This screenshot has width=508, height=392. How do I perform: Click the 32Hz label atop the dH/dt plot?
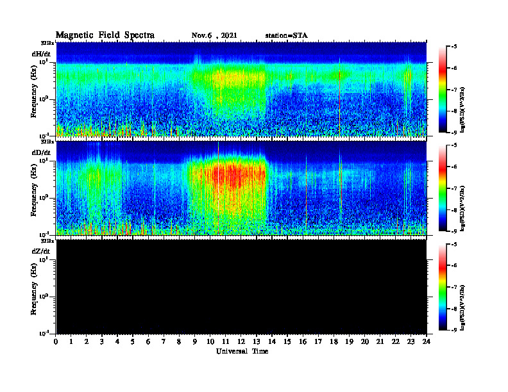[x=47, y=43]
